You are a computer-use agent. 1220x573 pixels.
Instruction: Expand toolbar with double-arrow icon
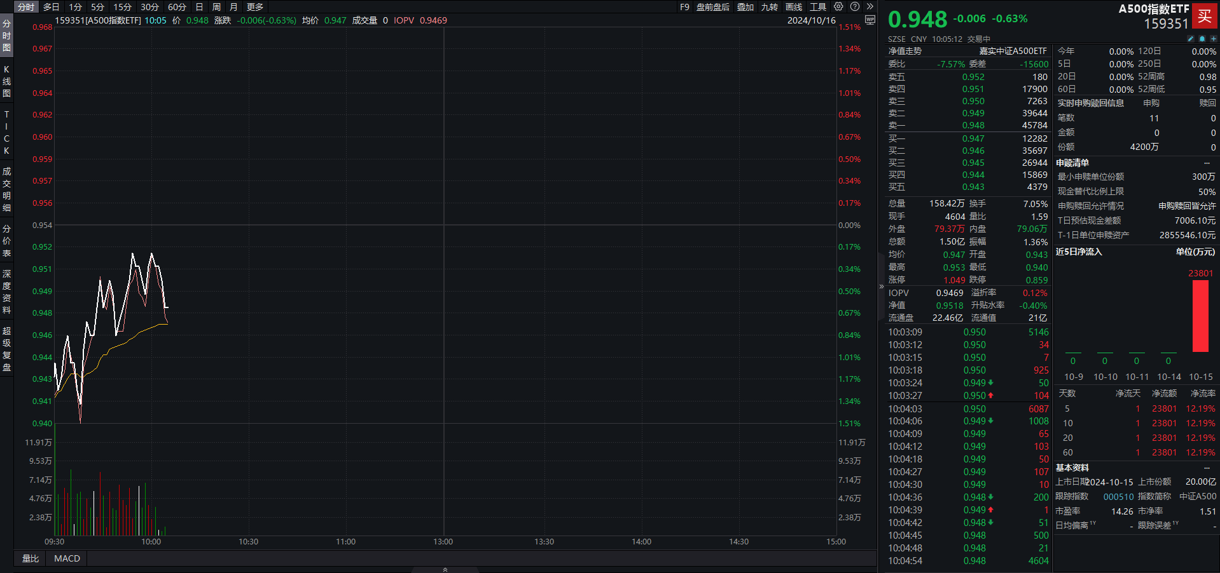[870, 6]
